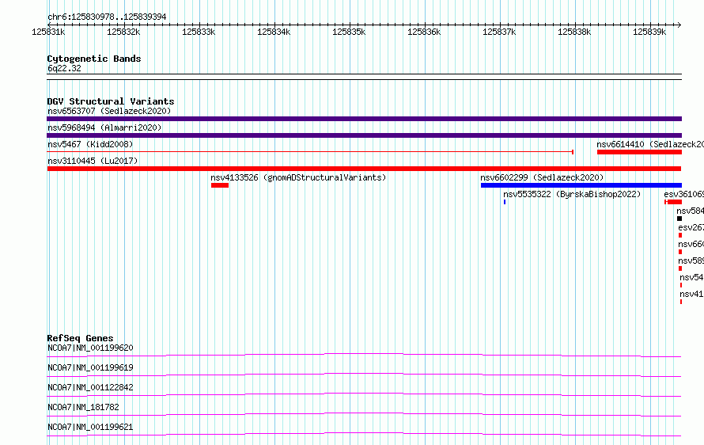Click the DGV Structural Variants track title
Viewport: 704px width, 445px height.
click(x=111, y=101)
